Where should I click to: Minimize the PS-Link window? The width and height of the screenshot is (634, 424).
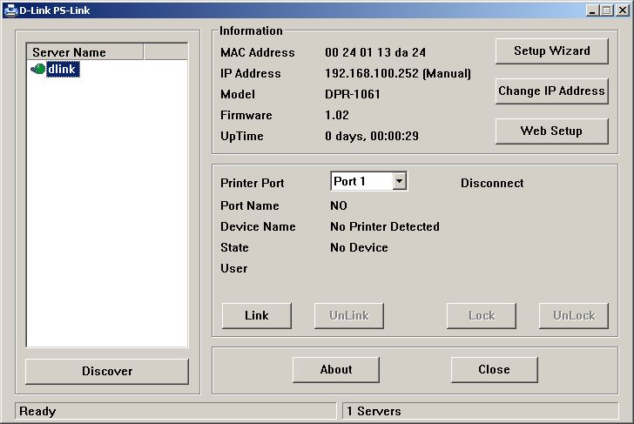point(592,10)
